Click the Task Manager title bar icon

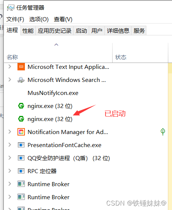coord(10,8)
